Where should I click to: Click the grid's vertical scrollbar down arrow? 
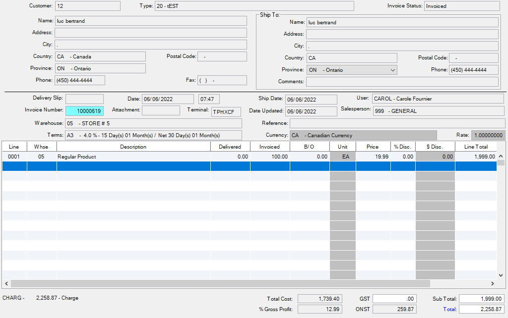tap(501, 275)
